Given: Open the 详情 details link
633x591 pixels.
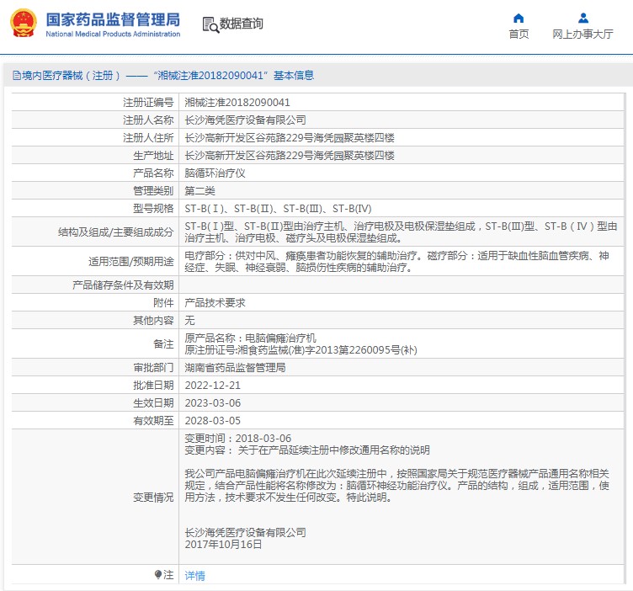Looking at the screenshot, I should [x=194, y=576].
